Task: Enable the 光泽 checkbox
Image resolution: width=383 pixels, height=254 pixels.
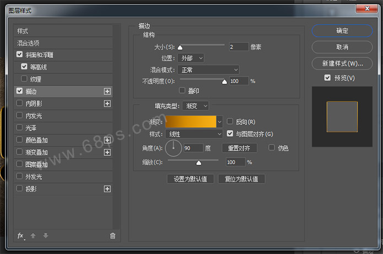Action: pos(19,127)
